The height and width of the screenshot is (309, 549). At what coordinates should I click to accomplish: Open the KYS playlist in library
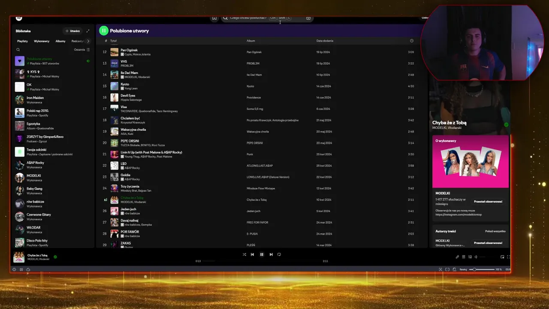[53, 74]
